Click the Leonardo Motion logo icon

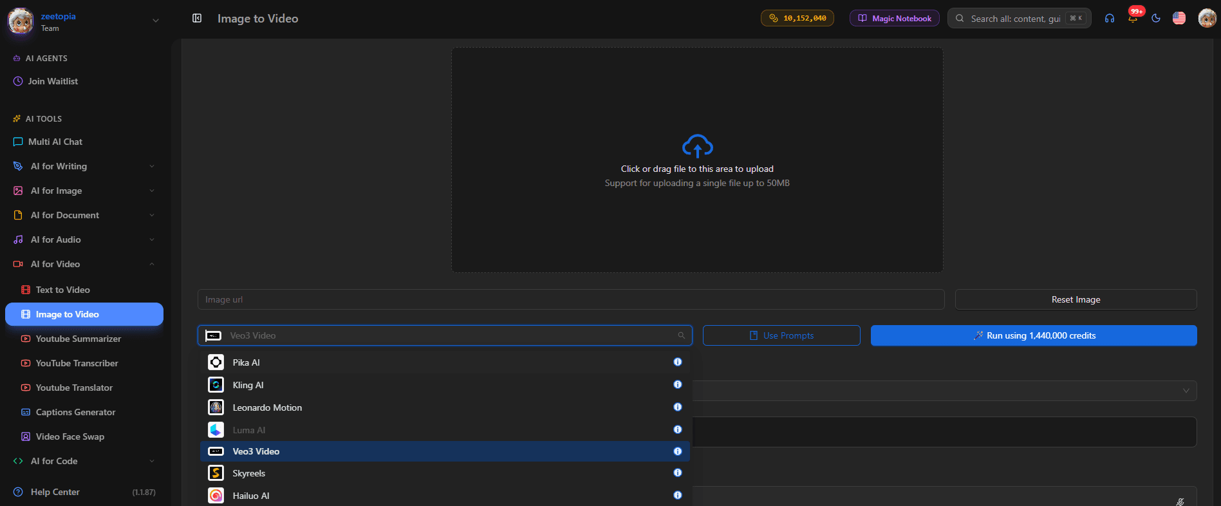tap(216, 408)
